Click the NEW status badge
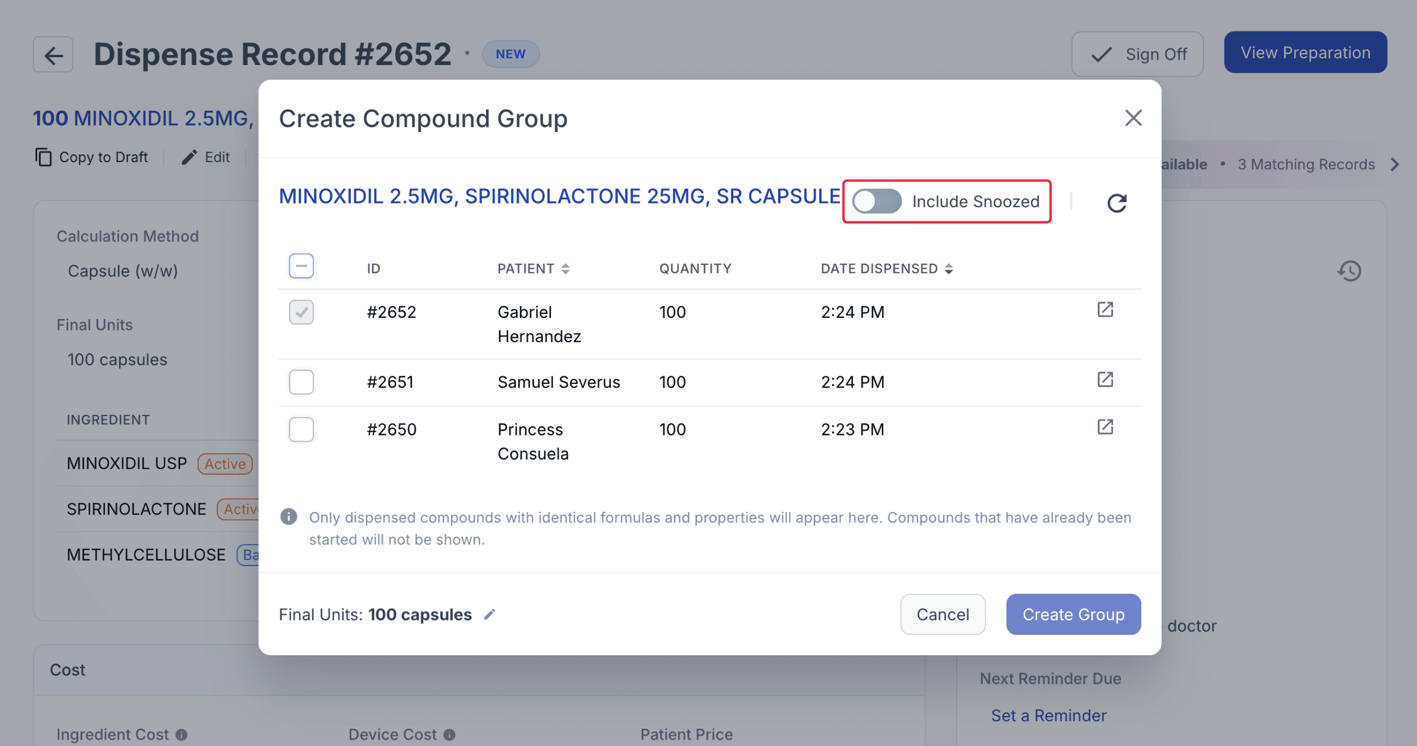 tap(511, 54)
